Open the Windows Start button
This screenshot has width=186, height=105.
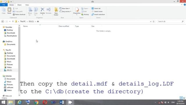click(3, 102)
